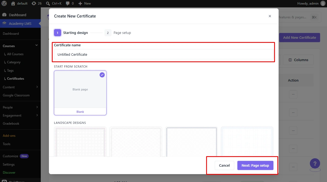The image size is (327, 182).
Task: Click Cancel in the dialog
Action: click(224, 165)
